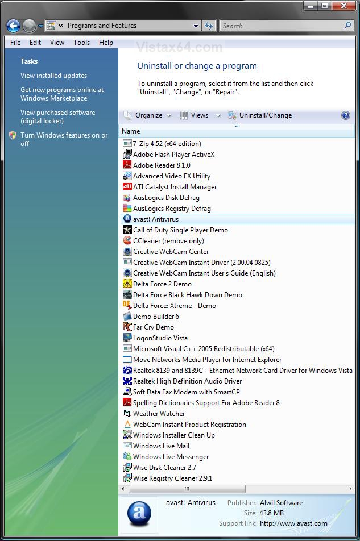Image resolution: width=360 pixels, height=541 pixels.
Task: Click the 7-Zip 4.52 program icon
Action: tap(127, 143)
